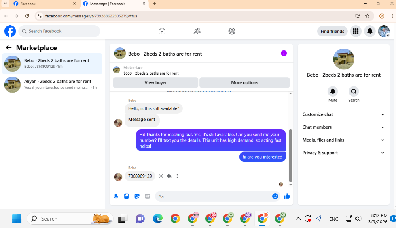
Task: Open more options for 7868909129 message
Action: coord(177,176)
